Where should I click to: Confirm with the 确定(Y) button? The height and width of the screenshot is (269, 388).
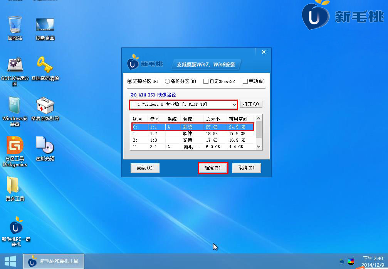tap(213, 168)
